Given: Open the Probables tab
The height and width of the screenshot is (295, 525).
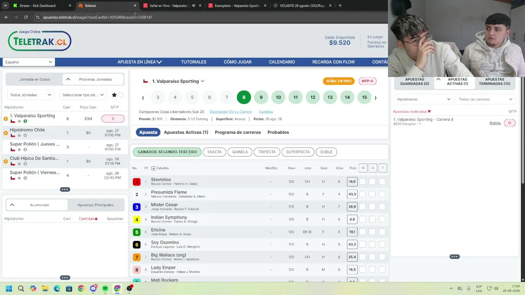Looking at the screenshot, I should point(278,132).
